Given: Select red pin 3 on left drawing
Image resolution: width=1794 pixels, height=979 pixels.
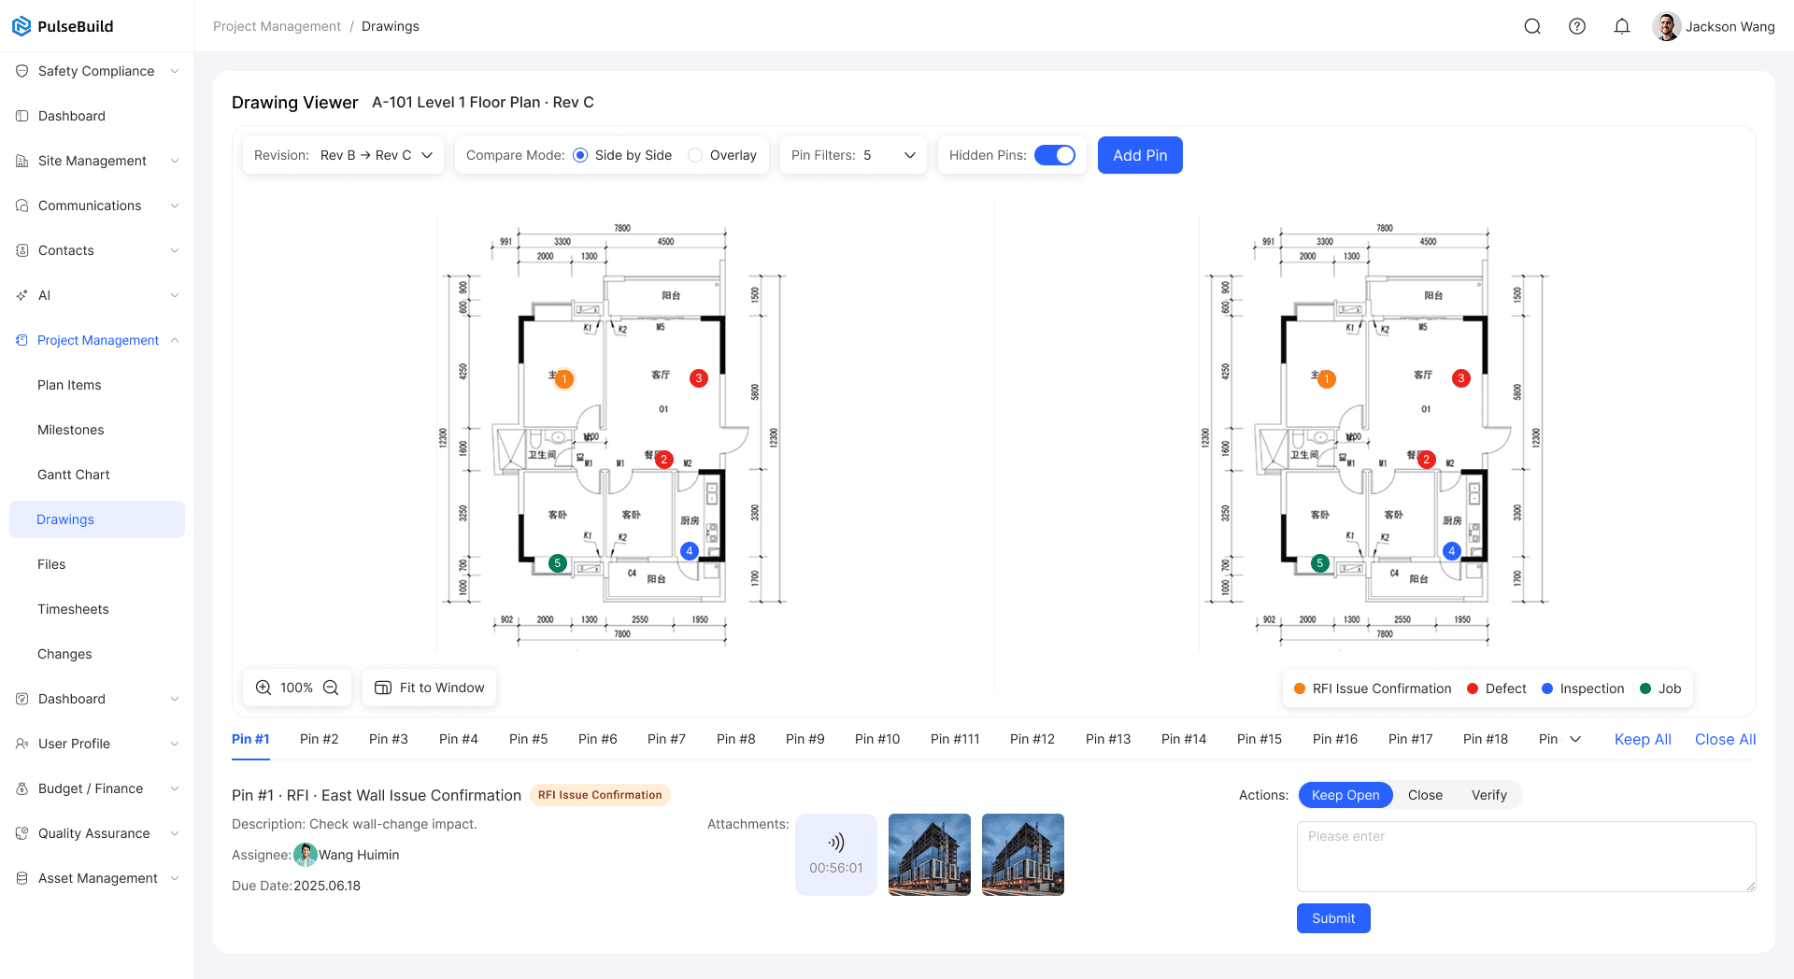Looking at the screenshot, I should pos(698,378).
